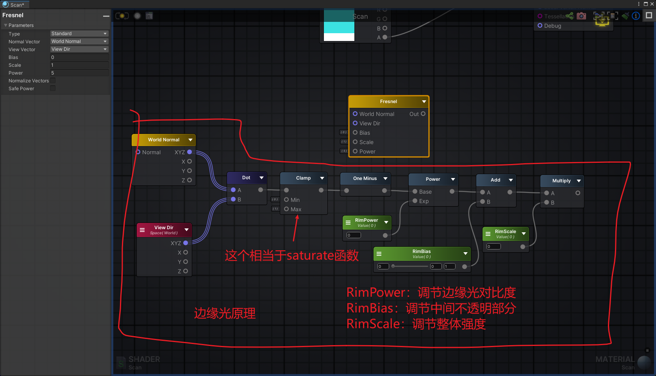Expand RimBias node dropdown arrow
This screenshot has width=656, height=376.
[x=465, y=254]
